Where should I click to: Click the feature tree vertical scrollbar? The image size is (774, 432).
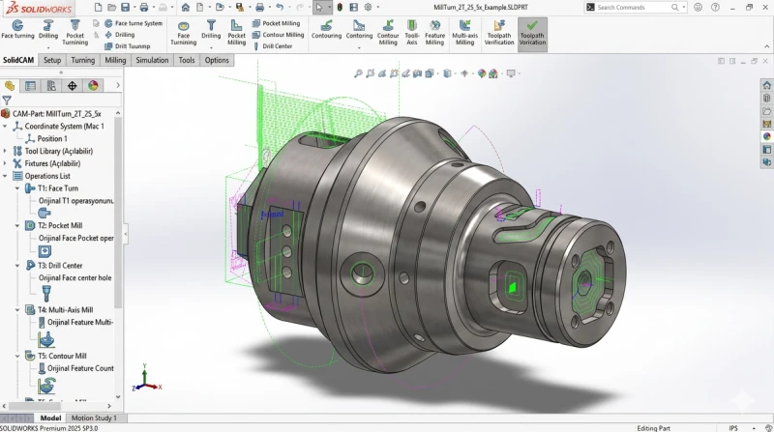(118, 214)
